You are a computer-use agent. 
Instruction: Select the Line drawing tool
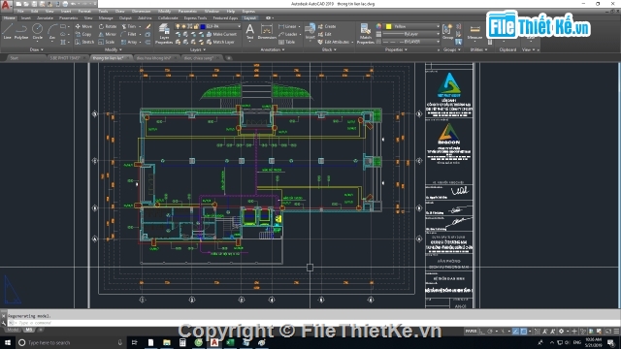(8, 31)
